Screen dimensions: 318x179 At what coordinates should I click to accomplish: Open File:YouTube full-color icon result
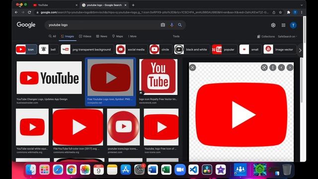pyautogui.click(x=78, y=127)
